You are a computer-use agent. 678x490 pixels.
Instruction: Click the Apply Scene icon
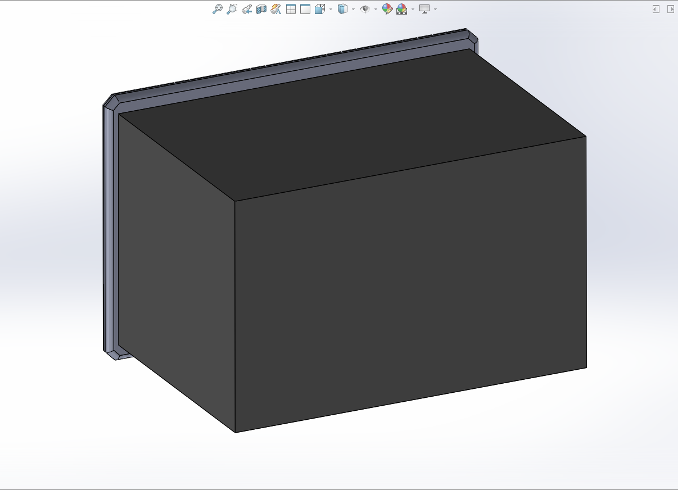click(x=401, y=9)
